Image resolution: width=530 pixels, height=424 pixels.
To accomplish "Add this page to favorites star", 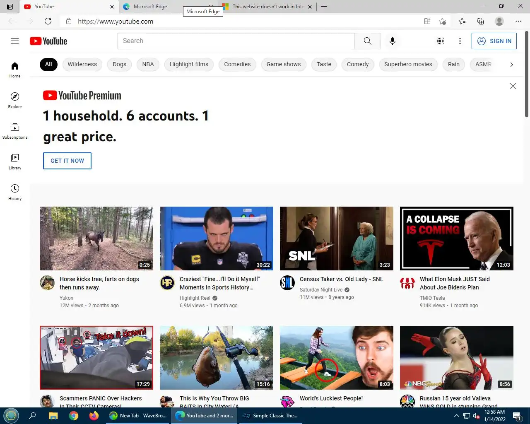I will pos(443,21).
